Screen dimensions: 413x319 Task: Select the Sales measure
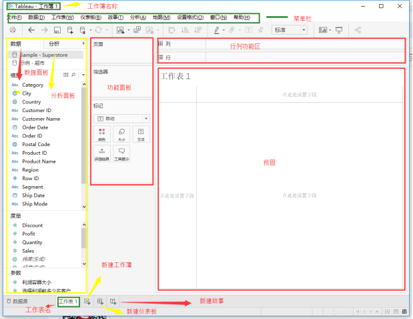pyautogui.click(x=28, y=251)
